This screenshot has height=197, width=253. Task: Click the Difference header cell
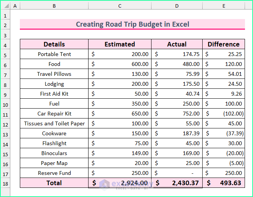224,44
